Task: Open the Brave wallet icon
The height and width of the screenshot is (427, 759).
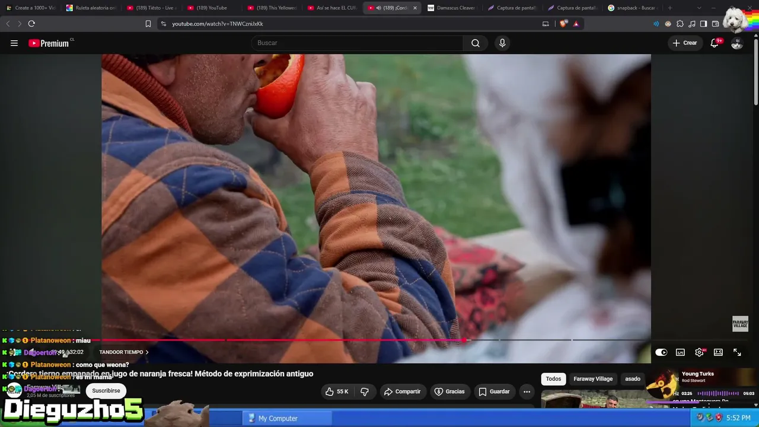Action: pyautogui.click(x=715, y=24)
